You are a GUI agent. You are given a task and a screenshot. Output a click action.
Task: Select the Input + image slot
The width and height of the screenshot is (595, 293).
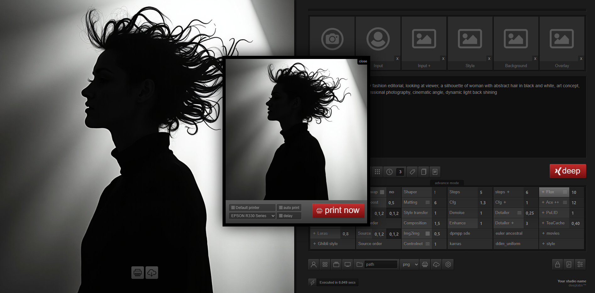coord(424,39)
